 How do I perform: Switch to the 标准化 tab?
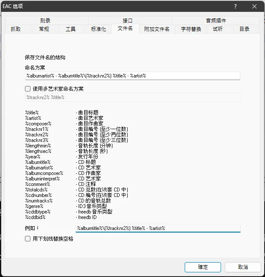tap(98, 29)
